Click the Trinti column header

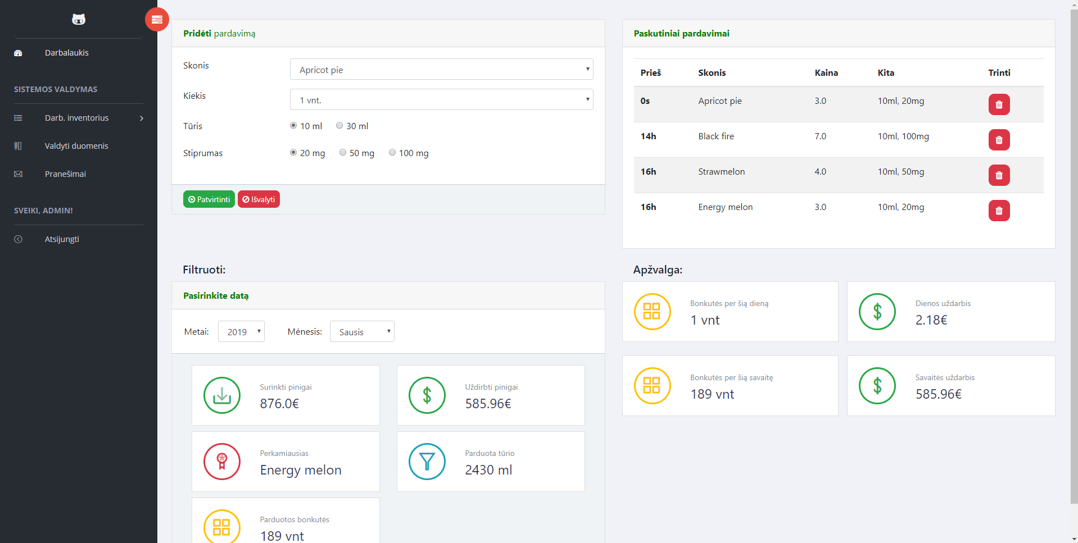click(999, 73)
